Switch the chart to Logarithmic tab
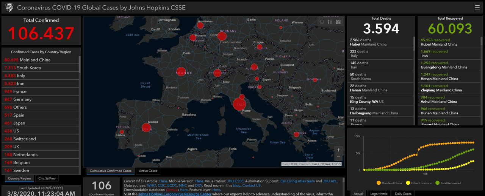The image size is (485, 196). pyautogui.click(x=379, y=193)
